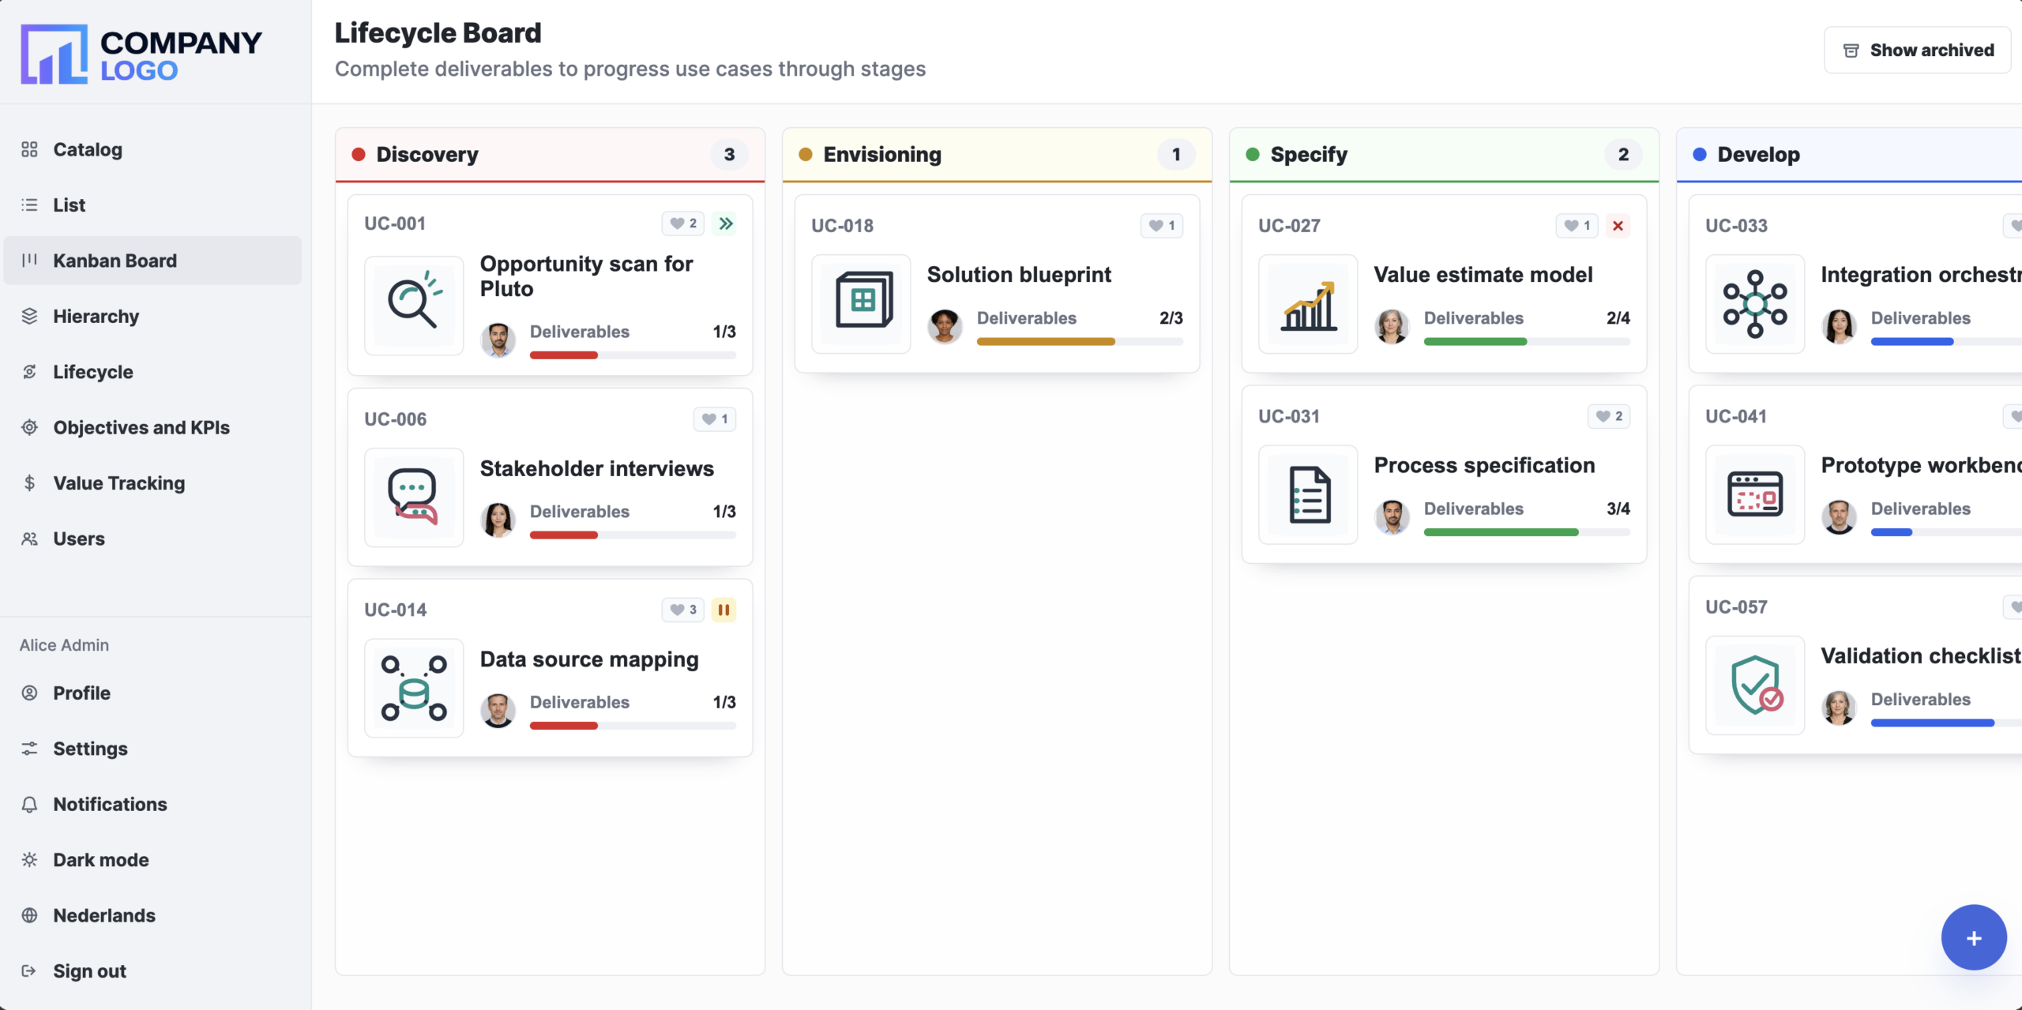Image resolution: width=2022 pixels, height=1010 pixels.
Task: Open the Stakeholder interviews card title
Action: (x=597, y=468)
